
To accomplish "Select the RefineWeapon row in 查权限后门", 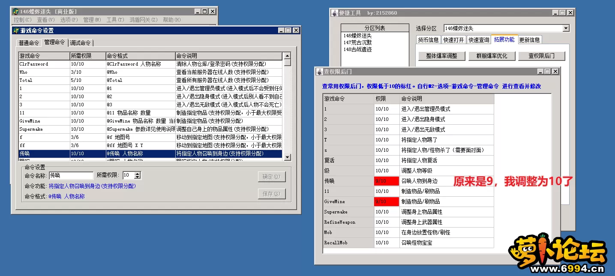I will click(408, 222).
